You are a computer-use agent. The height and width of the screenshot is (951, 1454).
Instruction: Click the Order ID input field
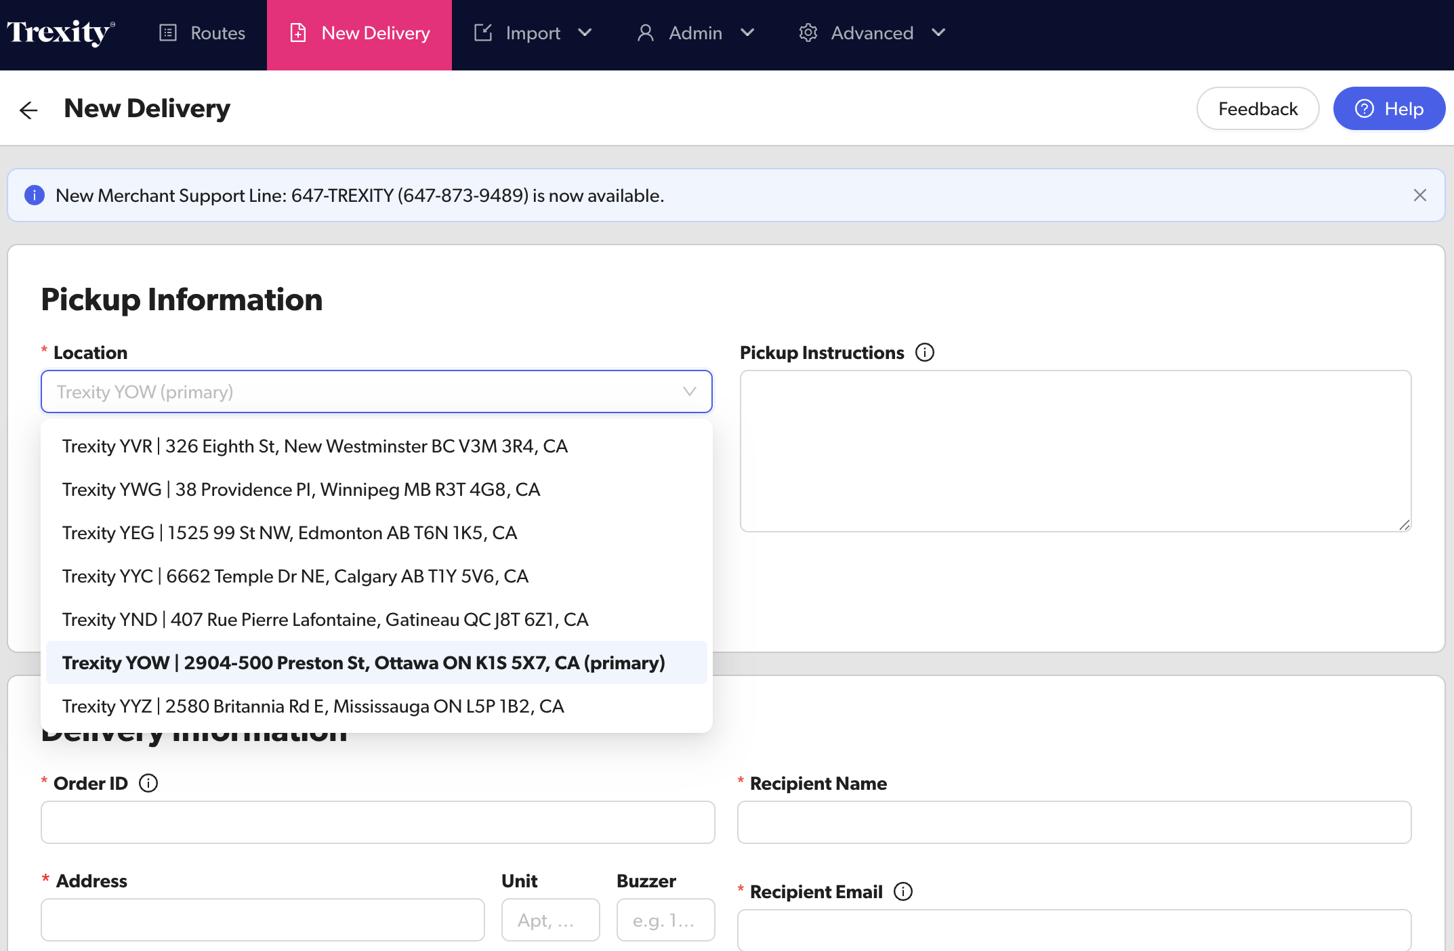point(378,822)
